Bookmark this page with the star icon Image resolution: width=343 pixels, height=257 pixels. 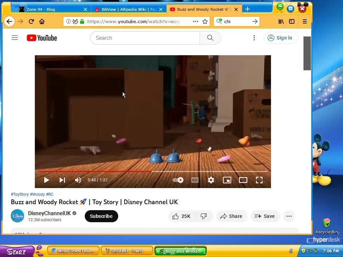pos(205,21)
